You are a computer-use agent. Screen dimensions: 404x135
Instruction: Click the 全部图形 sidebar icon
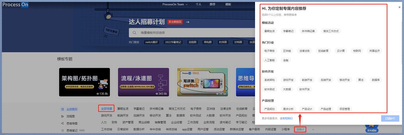[x=62, y=109]
